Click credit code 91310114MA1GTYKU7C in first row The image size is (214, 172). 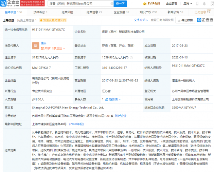click(49, 30)
